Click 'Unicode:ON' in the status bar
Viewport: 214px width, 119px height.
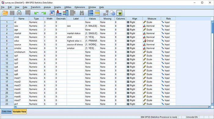coord(192,117)
